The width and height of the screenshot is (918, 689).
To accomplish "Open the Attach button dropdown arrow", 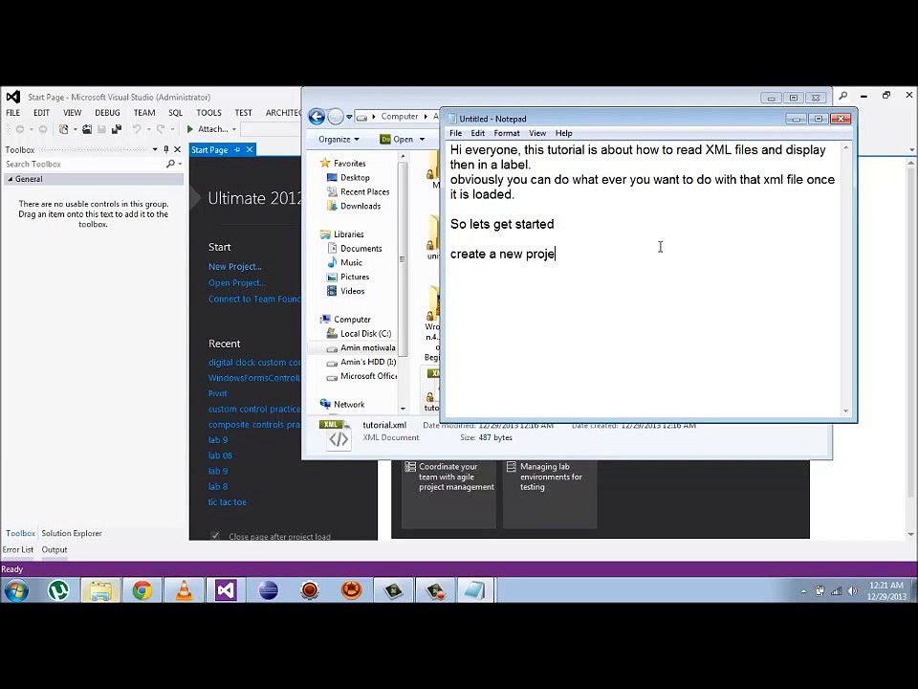I will 234,129.
